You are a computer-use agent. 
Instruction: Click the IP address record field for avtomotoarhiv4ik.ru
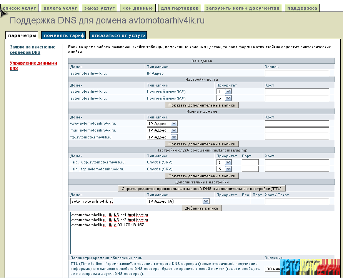point(297,73)
